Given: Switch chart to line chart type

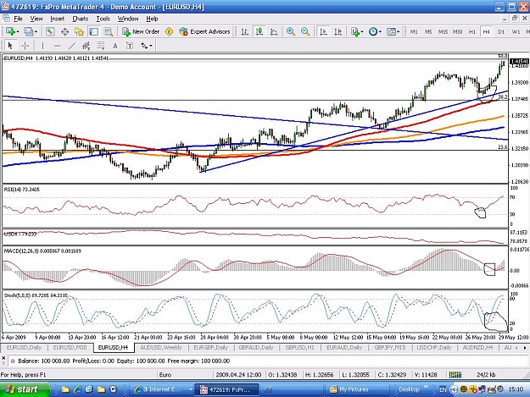Looking at the screenshot, I should [274, 31].
